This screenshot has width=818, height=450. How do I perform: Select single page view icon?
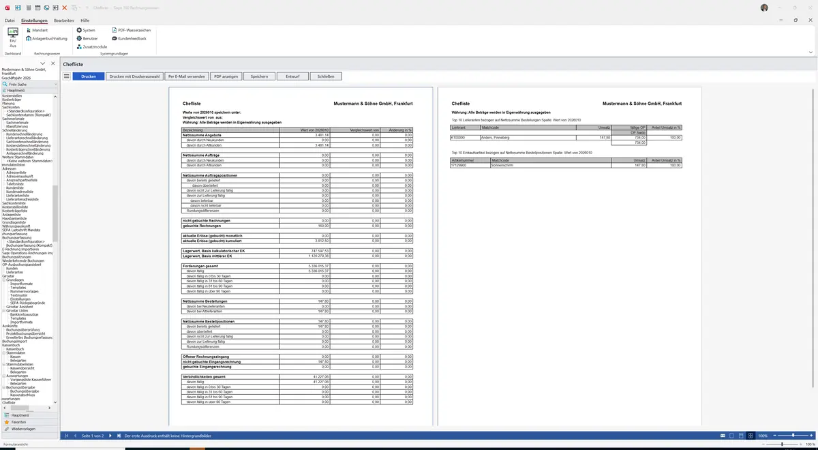732,435
